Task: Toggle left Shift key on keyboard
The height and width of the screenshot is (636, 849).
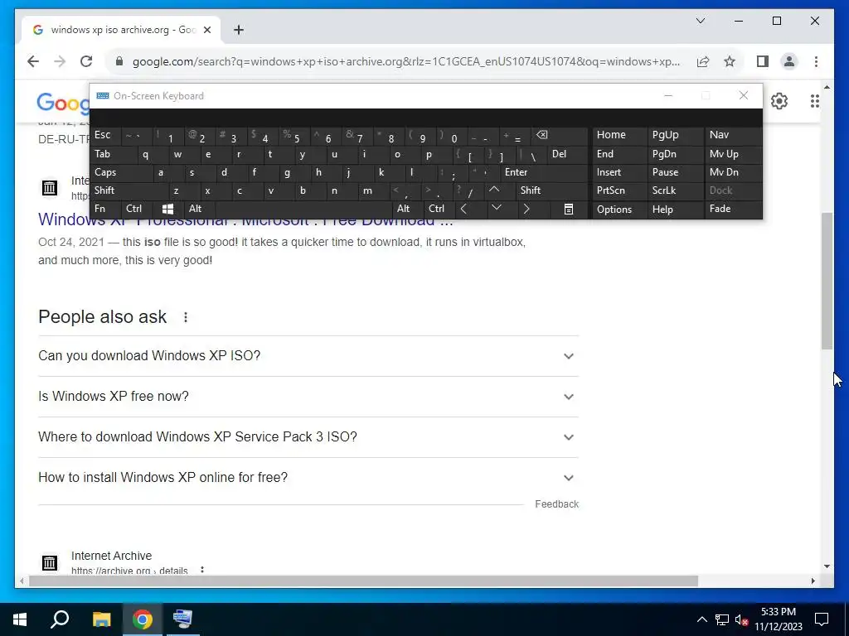Action: click(x=129, y=190)
